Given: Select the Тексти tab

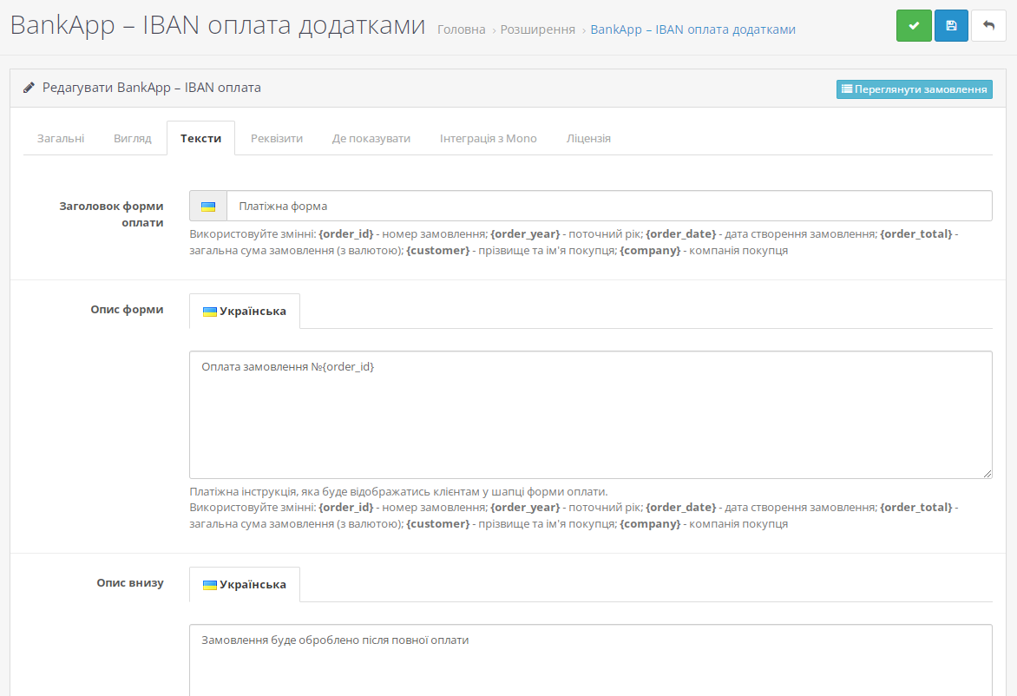Looking at the screenshot, I should tap(200, 139).
